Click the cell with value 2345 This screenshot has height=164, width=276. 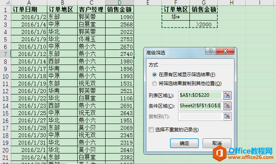click(x=120, y=135)
